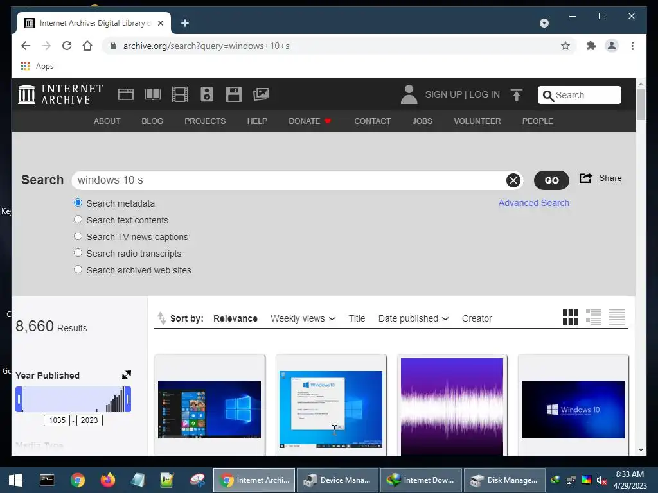The width and height of the screenshot is (658, 493).
Task: Open the Software floppy disk icon
Action: (x=234, y=94)
